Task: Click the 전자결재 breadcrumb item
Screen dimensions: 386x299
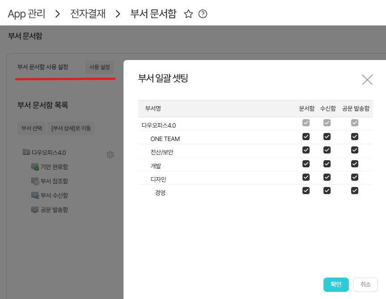Action: point(88,14)
